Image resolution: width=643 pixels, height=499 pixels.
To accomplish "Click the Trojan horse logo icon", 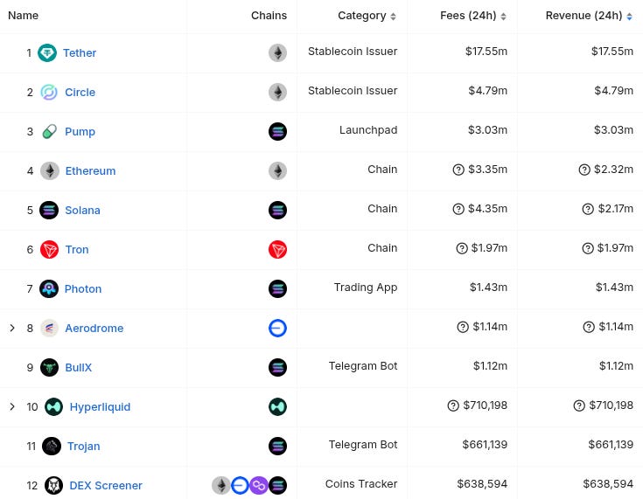I will (52, 447).
